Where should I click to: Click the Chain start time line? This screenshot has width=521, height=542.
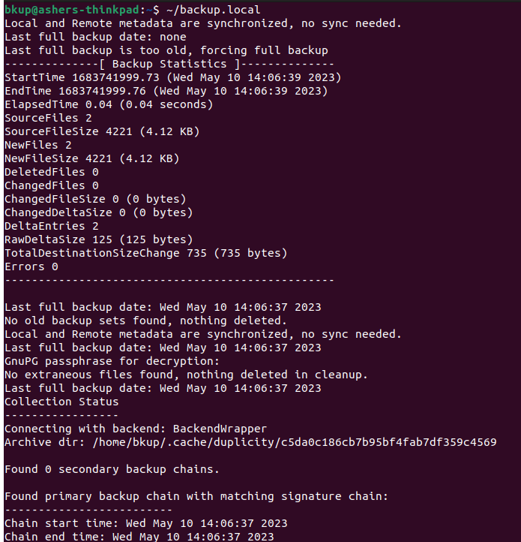click(145, 523)
